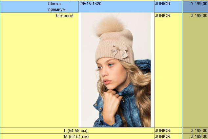Click the bow decoration on the hat image
Image resolution: width=208 pixels, height=139 pixels.
click(x=120, y=52)
